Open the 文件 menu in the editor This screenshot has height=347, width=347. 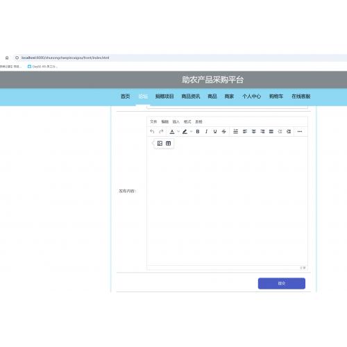pos(153,121)
